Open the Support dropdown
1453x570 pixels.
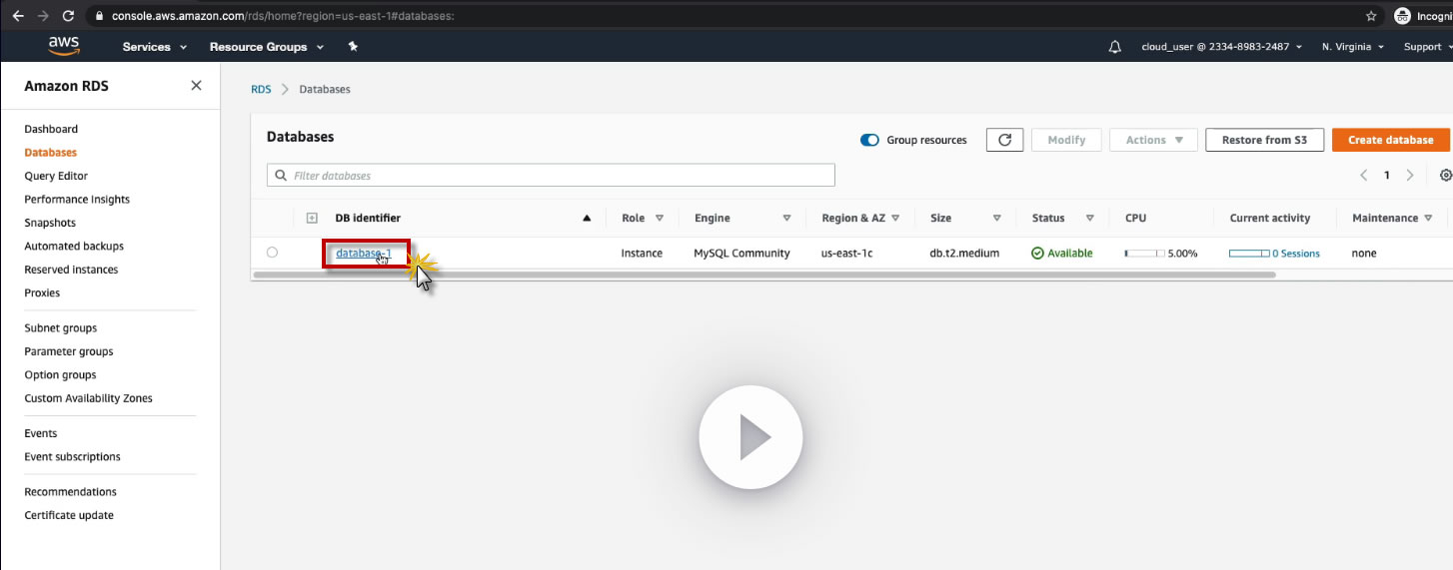(1427, 47)
